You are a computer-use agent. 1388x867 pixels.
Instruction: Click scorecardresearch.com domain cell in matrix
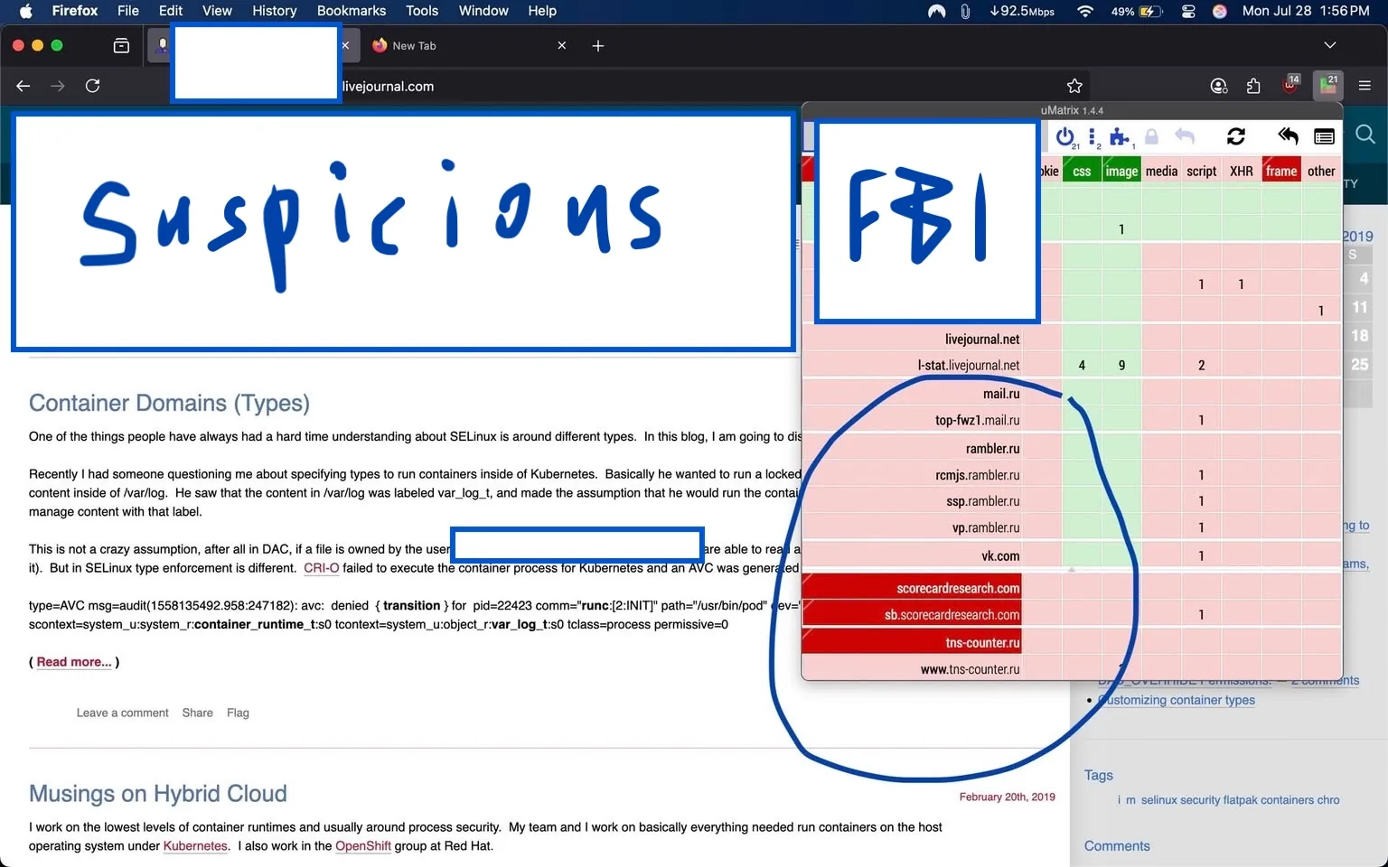point(957,588)
